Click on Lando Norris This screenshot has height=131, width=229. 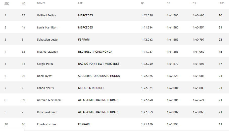(x=45, y=88)
